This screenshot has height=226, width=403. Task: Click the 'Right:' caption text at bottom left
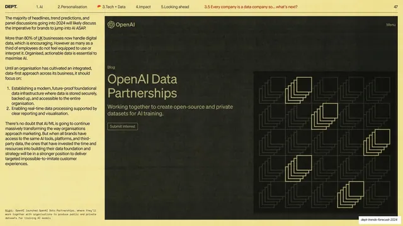tap(50, 214)
